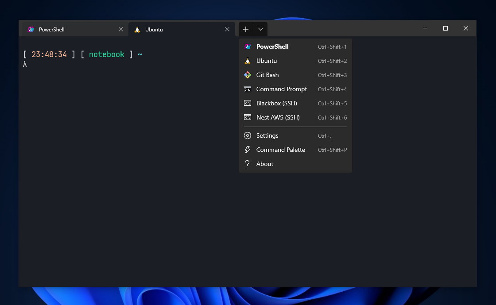The height and width of the screenshot is (305, 496).
Task: Click the tilde directory in the prompt
Action: point(140,54)
